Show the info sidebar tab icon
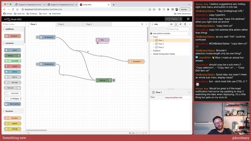The height and width of the screenshot is (141, 251). 176,24
